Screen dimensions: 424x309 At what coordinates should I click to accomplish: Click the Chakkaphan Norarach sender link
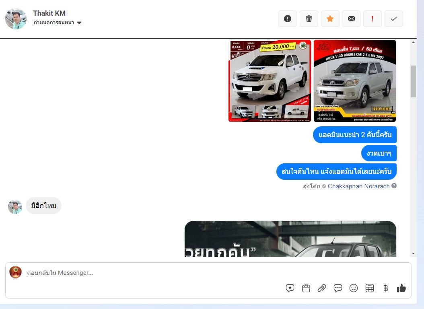[x=358, y=186]
